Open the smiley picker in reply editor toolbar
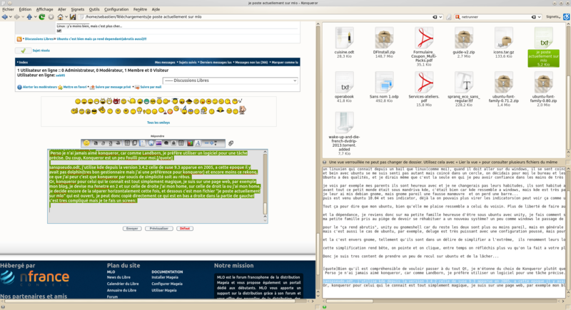This screenshot has width=571, height=310. pos(86,143)
